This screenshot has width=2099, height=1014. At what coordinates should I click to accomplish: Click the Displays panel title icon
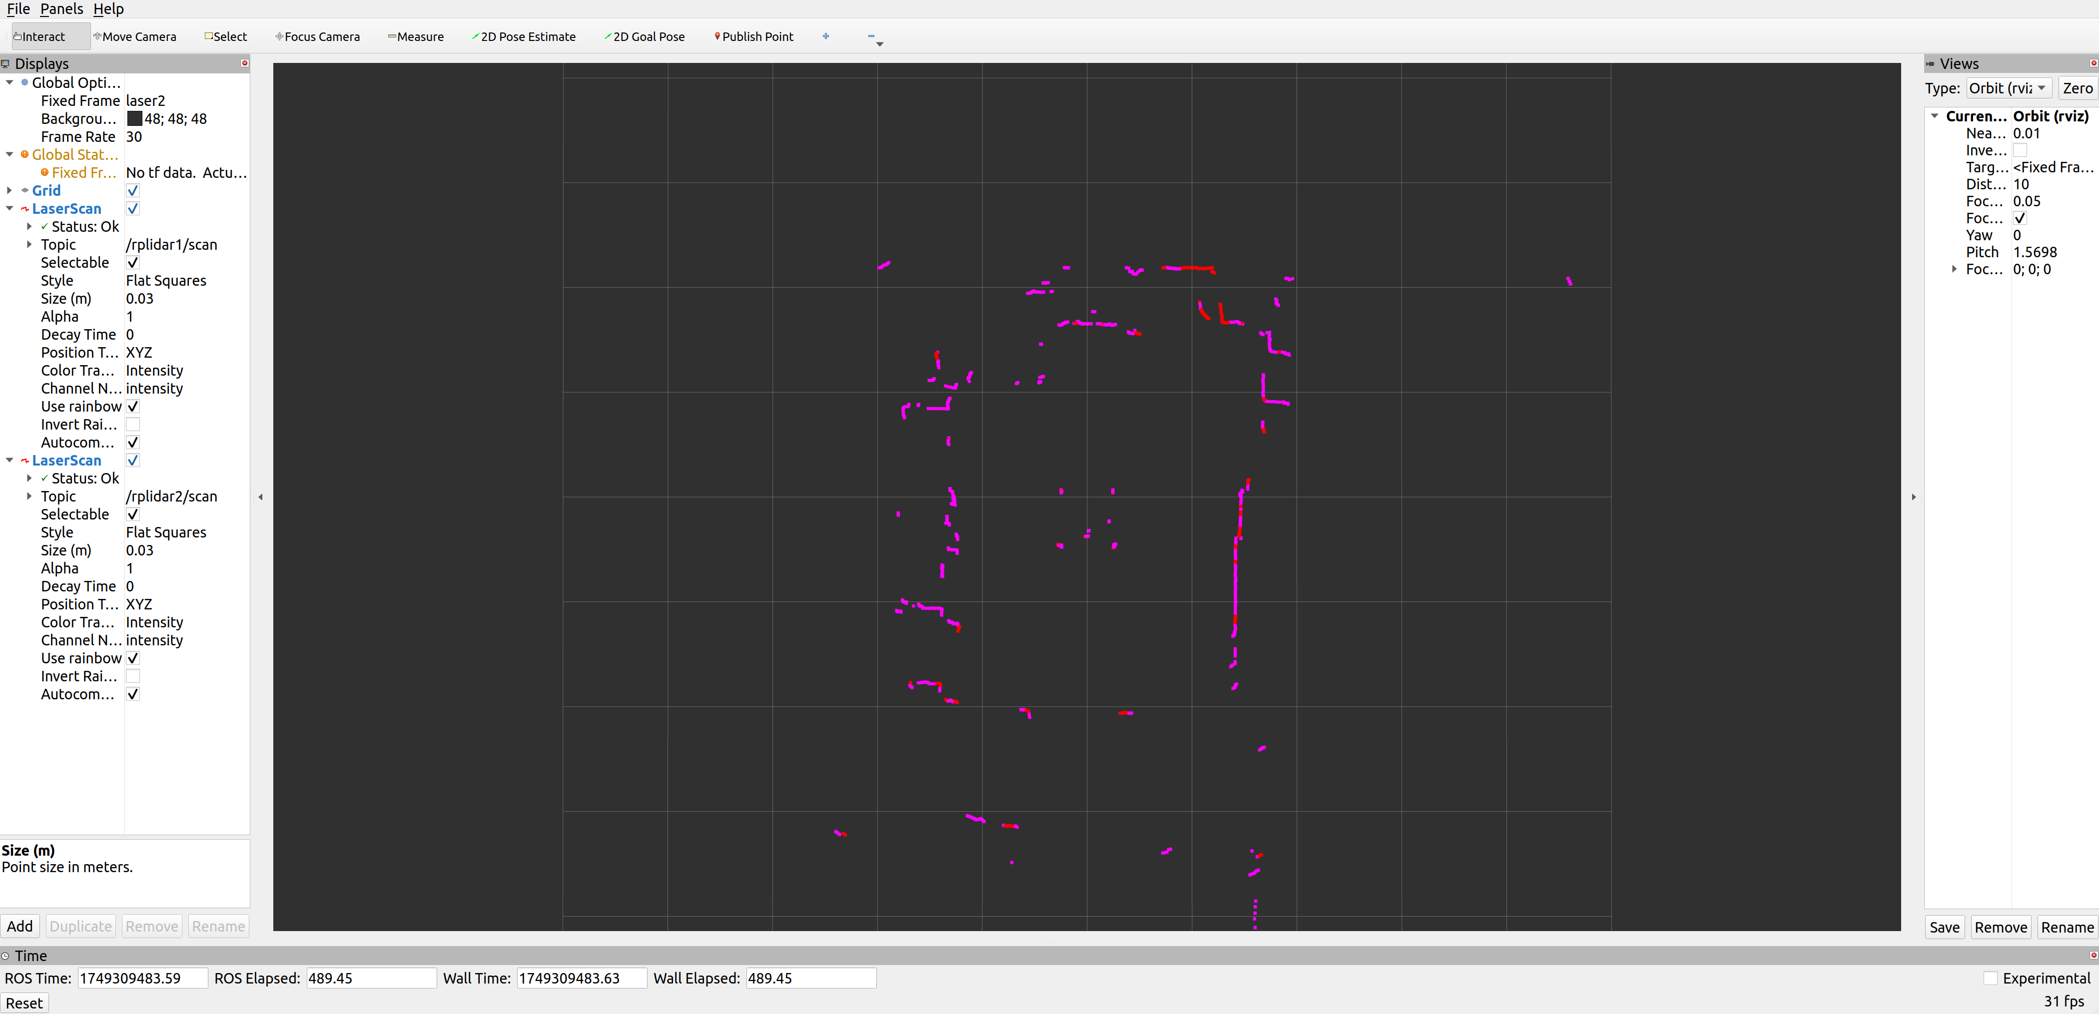point(5,63)
